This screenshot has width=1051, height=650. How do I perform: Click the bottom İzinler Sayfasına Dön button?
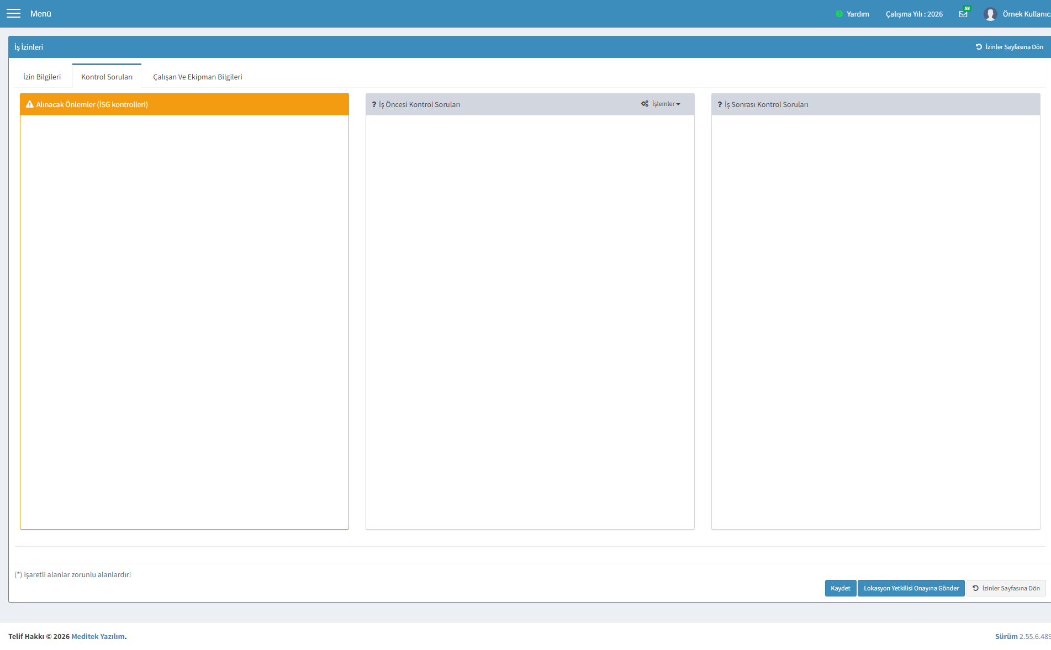pos(1006,588)
